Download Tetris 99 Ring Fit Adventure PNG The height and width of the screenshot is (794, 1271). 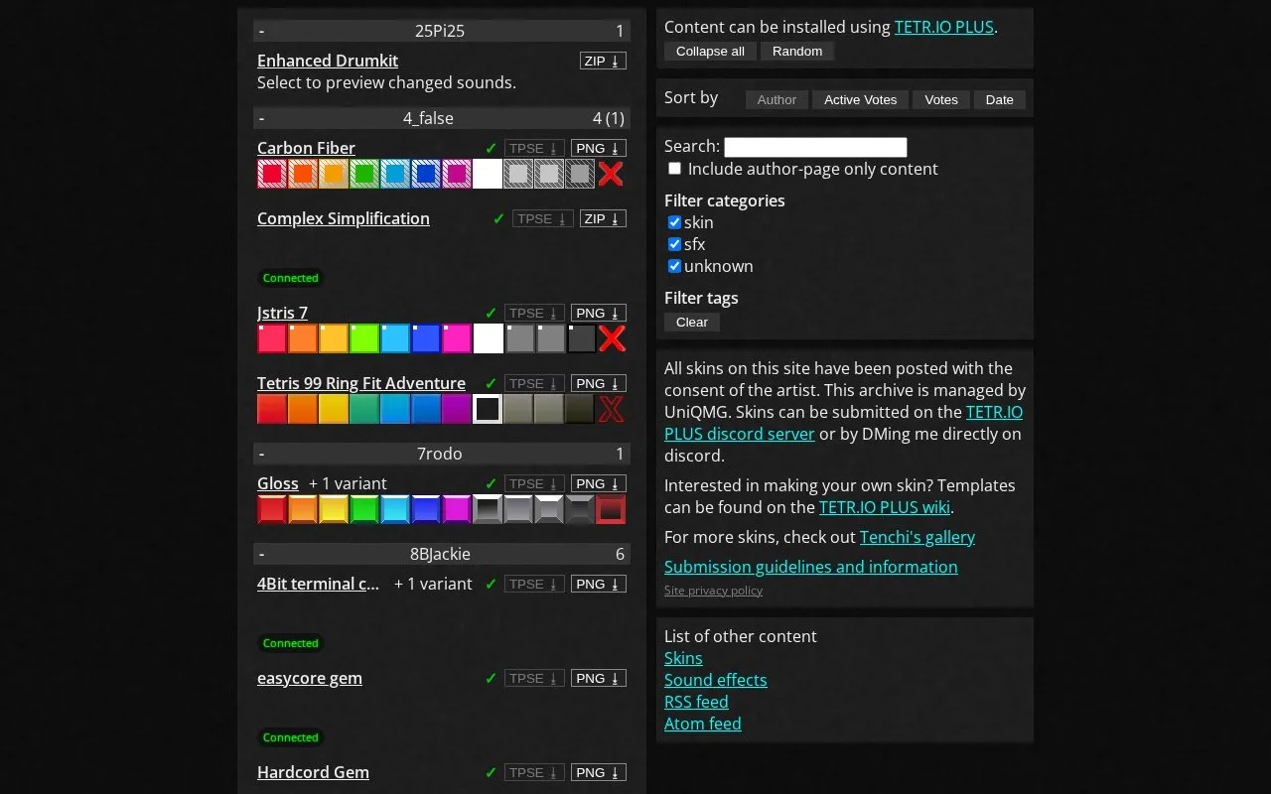click(x=599, y=383)
